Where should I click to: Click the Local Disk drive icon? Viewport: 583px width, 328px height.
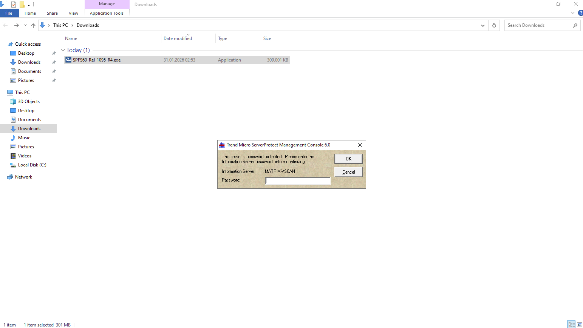coord(13,165)
